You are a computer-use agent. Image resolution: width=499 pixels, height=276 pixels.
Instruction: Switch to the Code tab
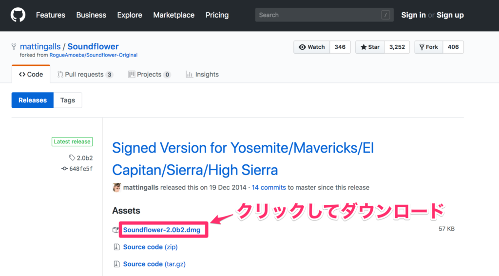[x=31, y=74]
